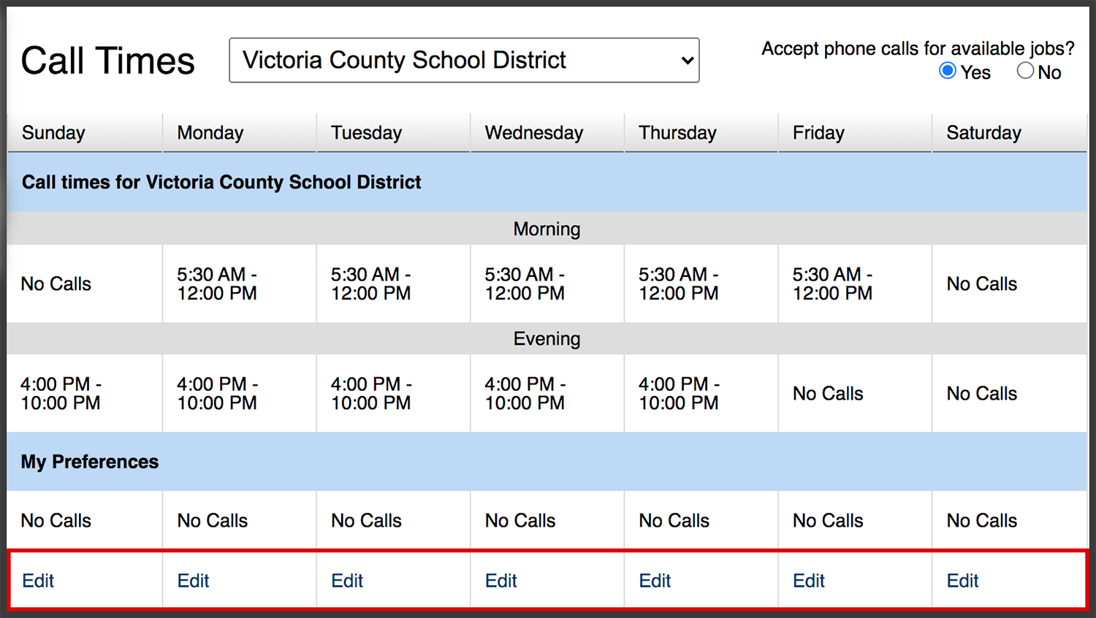Click the Friday column header
Image resolution: width=1096 pixels, height=618 pixels.
pos(855,133)
